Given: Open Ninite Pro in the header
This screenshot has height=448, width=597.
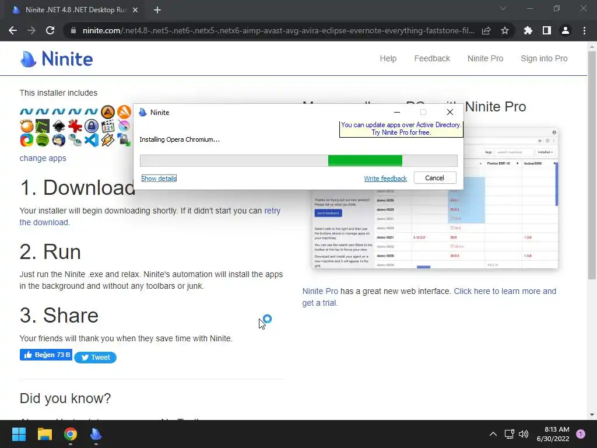Looking at the screenshot, I should [485, 59].
